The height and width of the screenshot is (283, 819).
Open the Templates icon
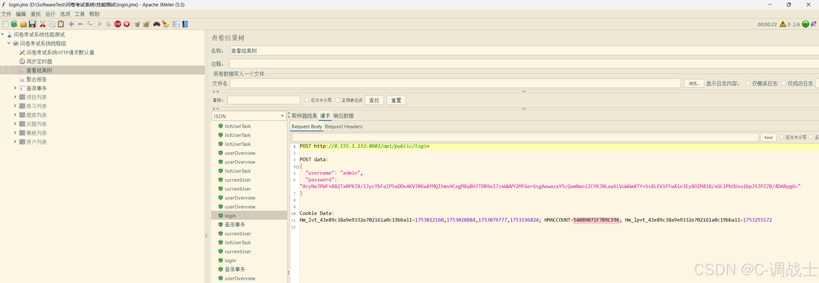(x=14, y=24)
